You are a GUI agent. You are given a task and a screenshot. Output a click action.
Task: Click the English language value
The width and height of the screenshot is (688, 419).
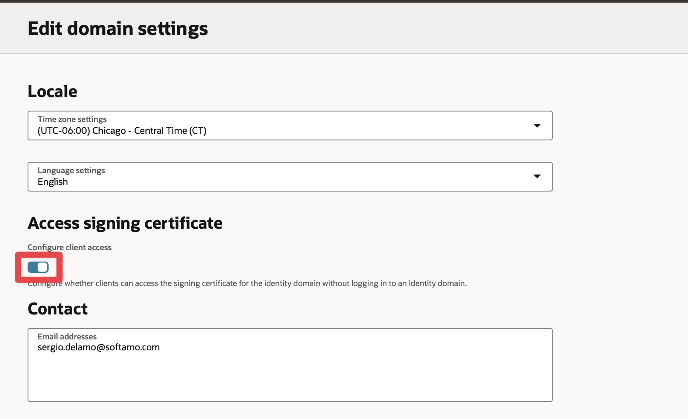tap(53, 182)
